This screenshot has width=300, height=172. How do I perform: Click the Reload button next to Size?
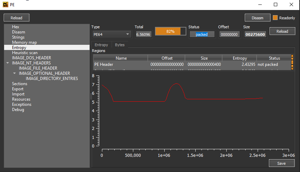(x=282, y=31)
